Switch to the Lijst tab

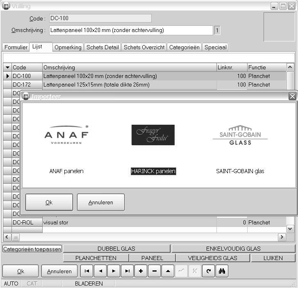coord(41,47)
